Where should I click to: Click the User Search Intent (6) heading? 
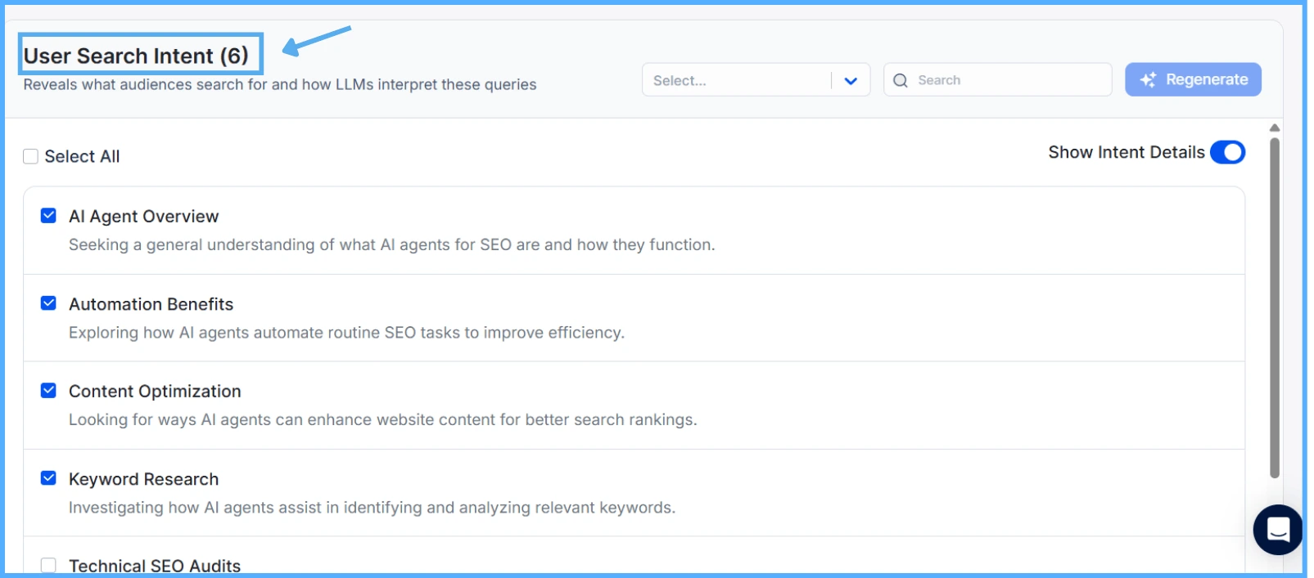pyautogui.click(x=136, y=56)
